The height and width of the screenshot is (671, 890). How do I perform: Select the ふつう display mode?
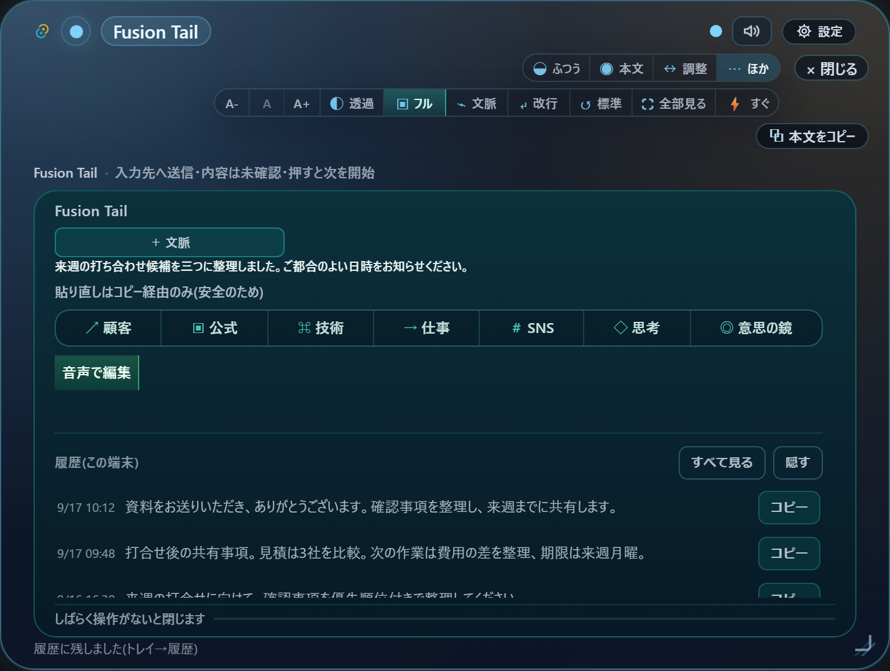[x=557, y=68]
